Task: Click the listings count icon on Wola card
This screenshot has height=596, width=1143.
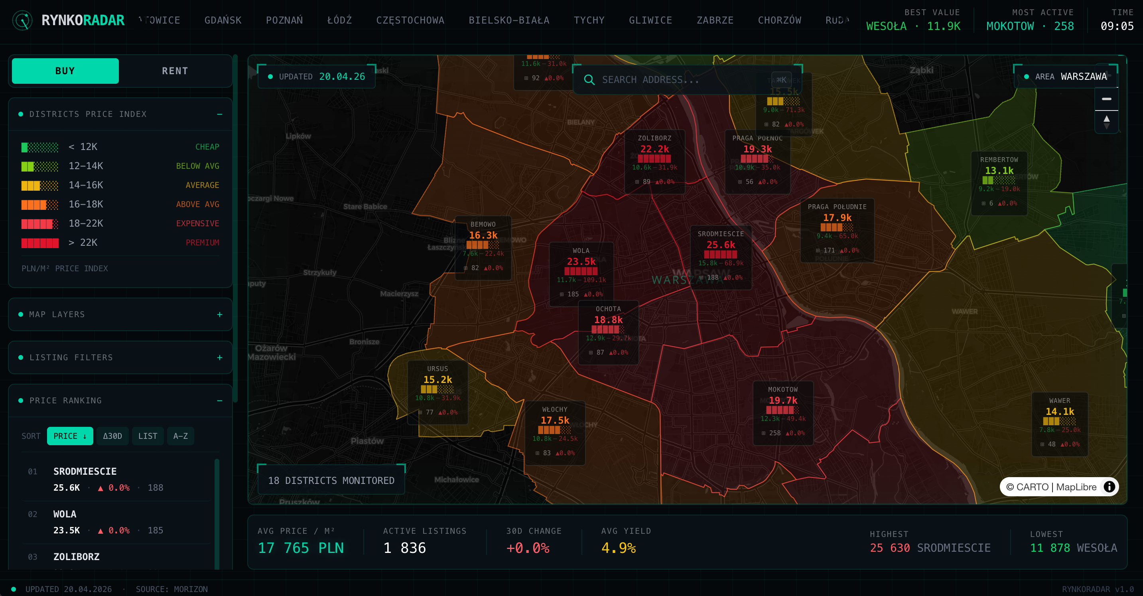Action: 562,294
